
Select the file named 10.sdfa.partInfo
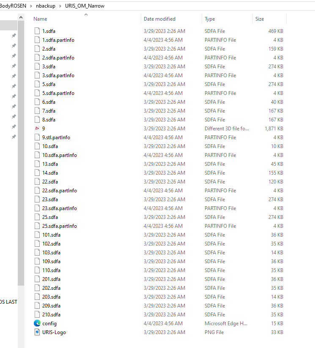(60, 155)
